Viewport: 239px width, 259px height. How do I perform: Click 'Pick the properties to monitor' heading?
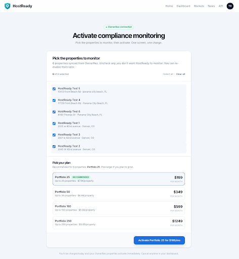click(x=76, y=58)
